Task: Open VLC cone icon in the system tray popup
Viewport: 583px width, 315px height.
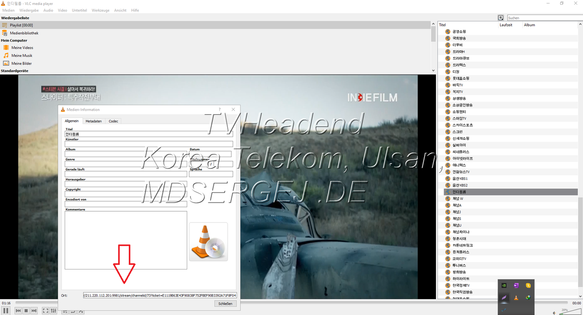Action: (516, 298)
